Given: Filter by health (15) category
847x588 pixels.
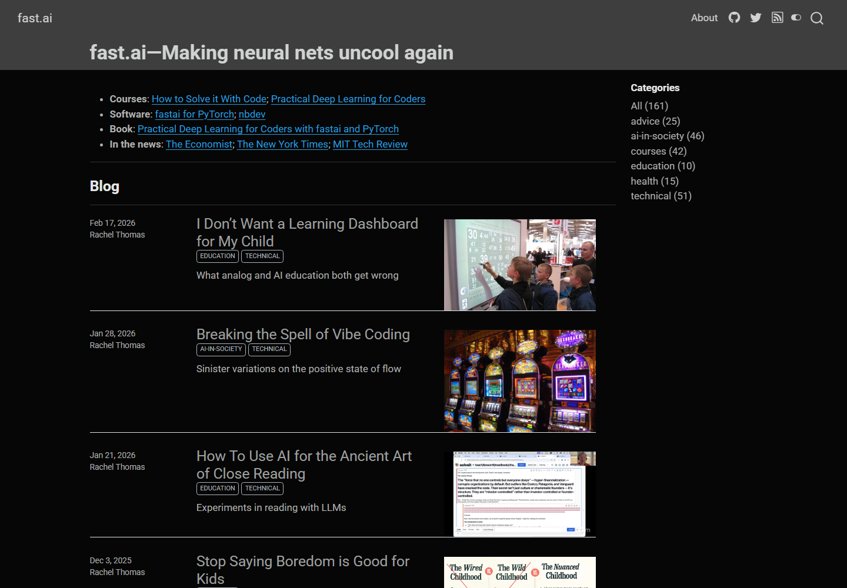Looking at the screenshot, I should tap(655, 181).
